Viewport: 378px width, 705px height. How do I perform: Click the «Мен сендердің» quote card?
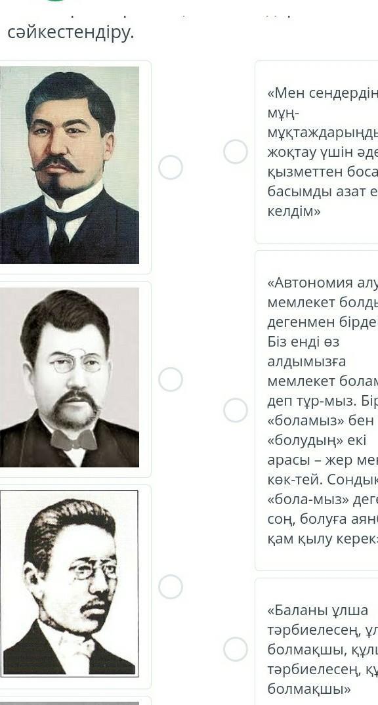pos(316,152)
